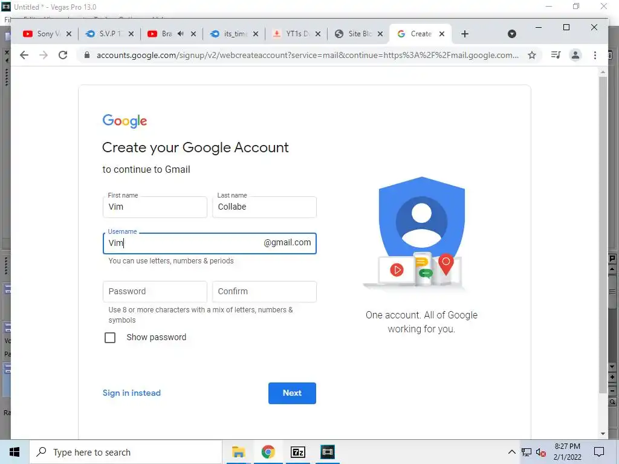Enable the Show password checkbox
The height and width of the screenshot is (464, 619).
point(110,338)
